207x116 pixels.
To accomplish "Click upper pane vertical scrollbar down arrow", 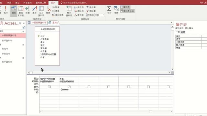I will pyautogui.click(x=172, y=70).
